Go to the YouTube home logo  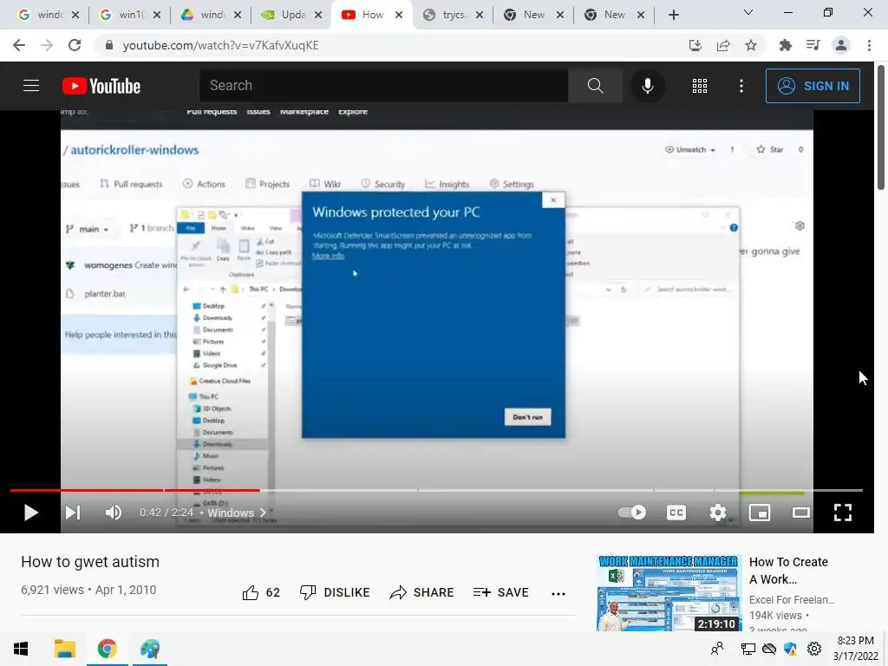101,86
